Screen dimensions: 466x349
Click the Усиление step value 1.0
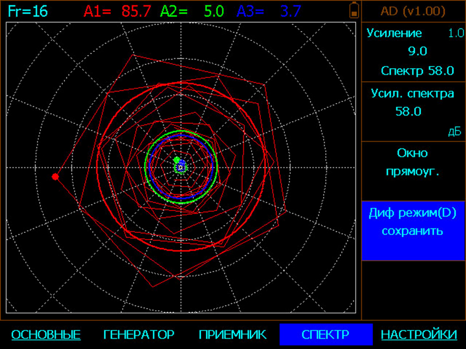pyautogui.click(x=456, y=33)
